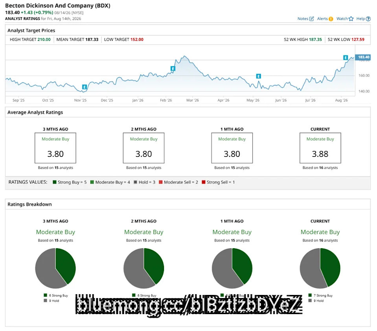The image size is (377, 331).
Task: Click the Help question mark icon
Action: pyautogui.click(x=368, y=19)
